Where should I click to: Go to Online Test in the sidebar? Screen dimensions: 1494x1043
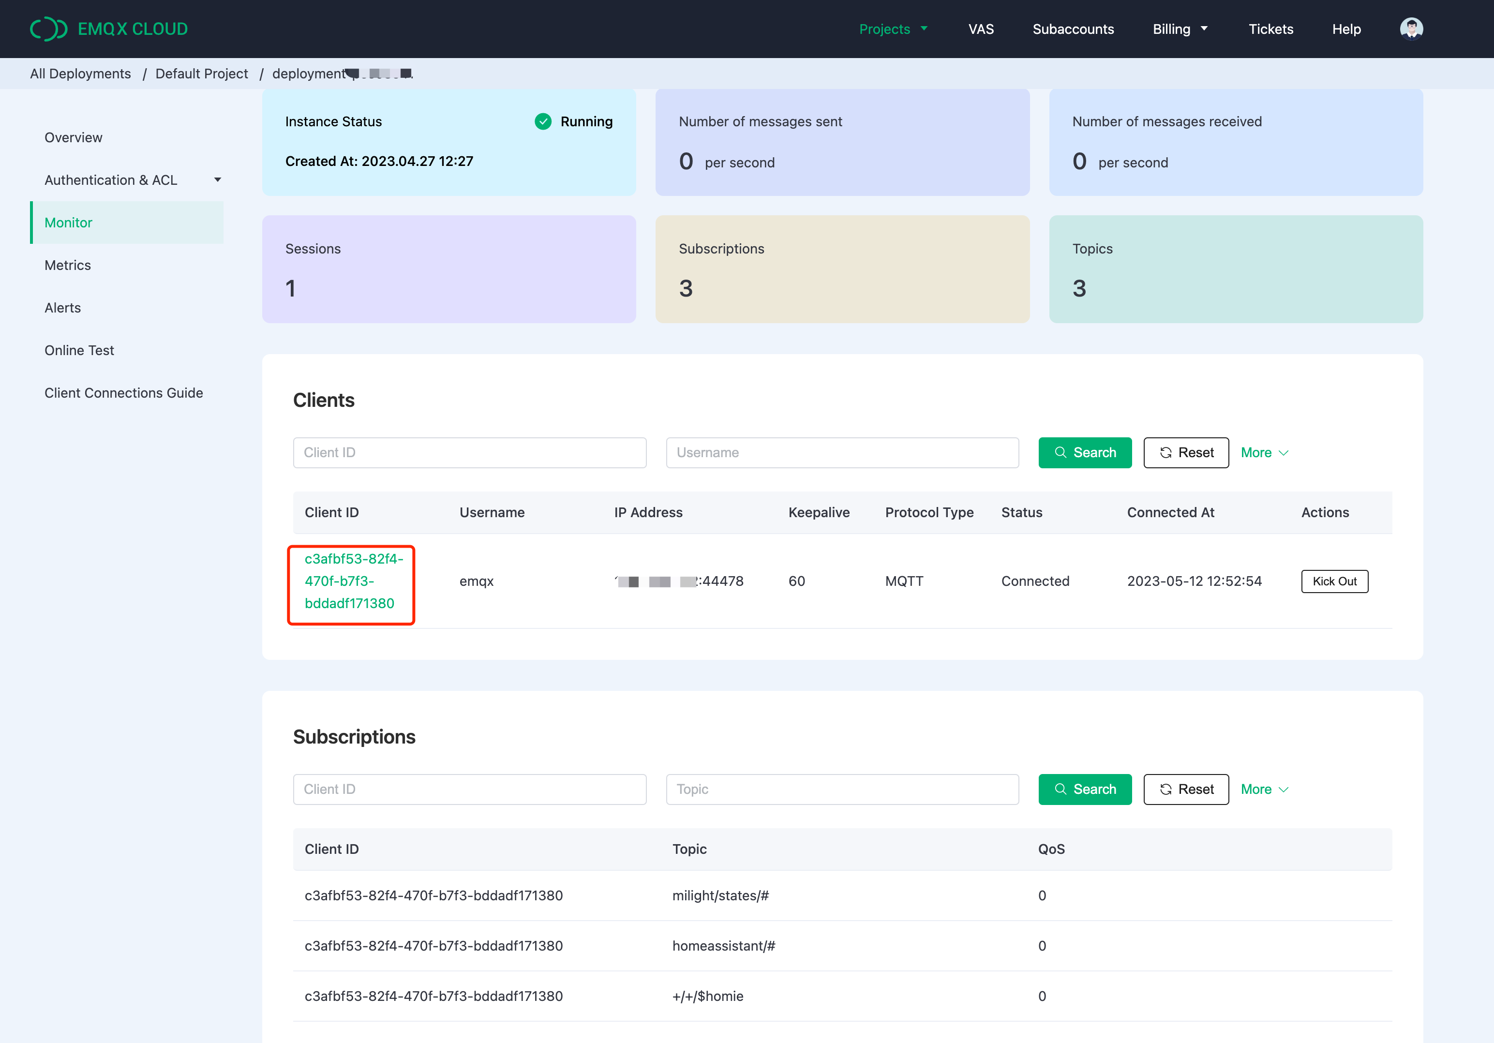click(79, 350)
